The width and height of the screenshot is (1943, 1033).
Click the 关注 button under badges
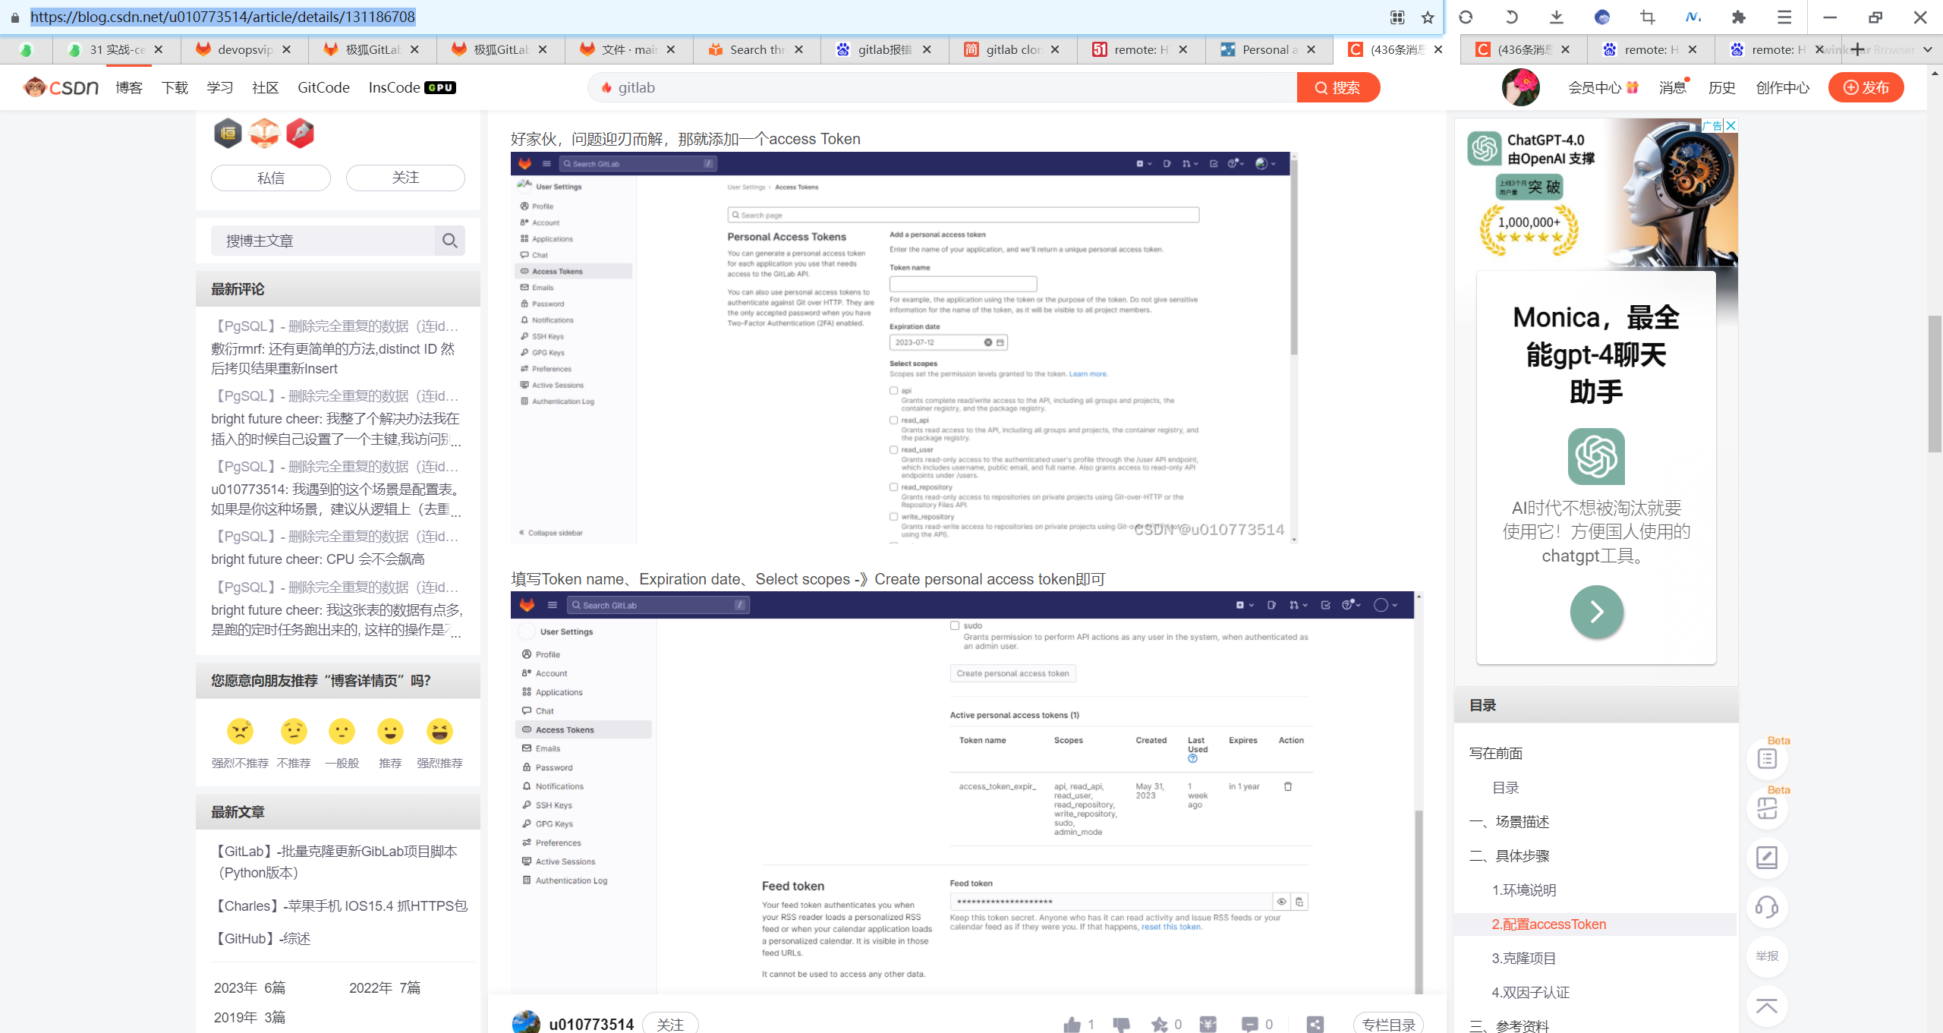click(x=405, y=178)
